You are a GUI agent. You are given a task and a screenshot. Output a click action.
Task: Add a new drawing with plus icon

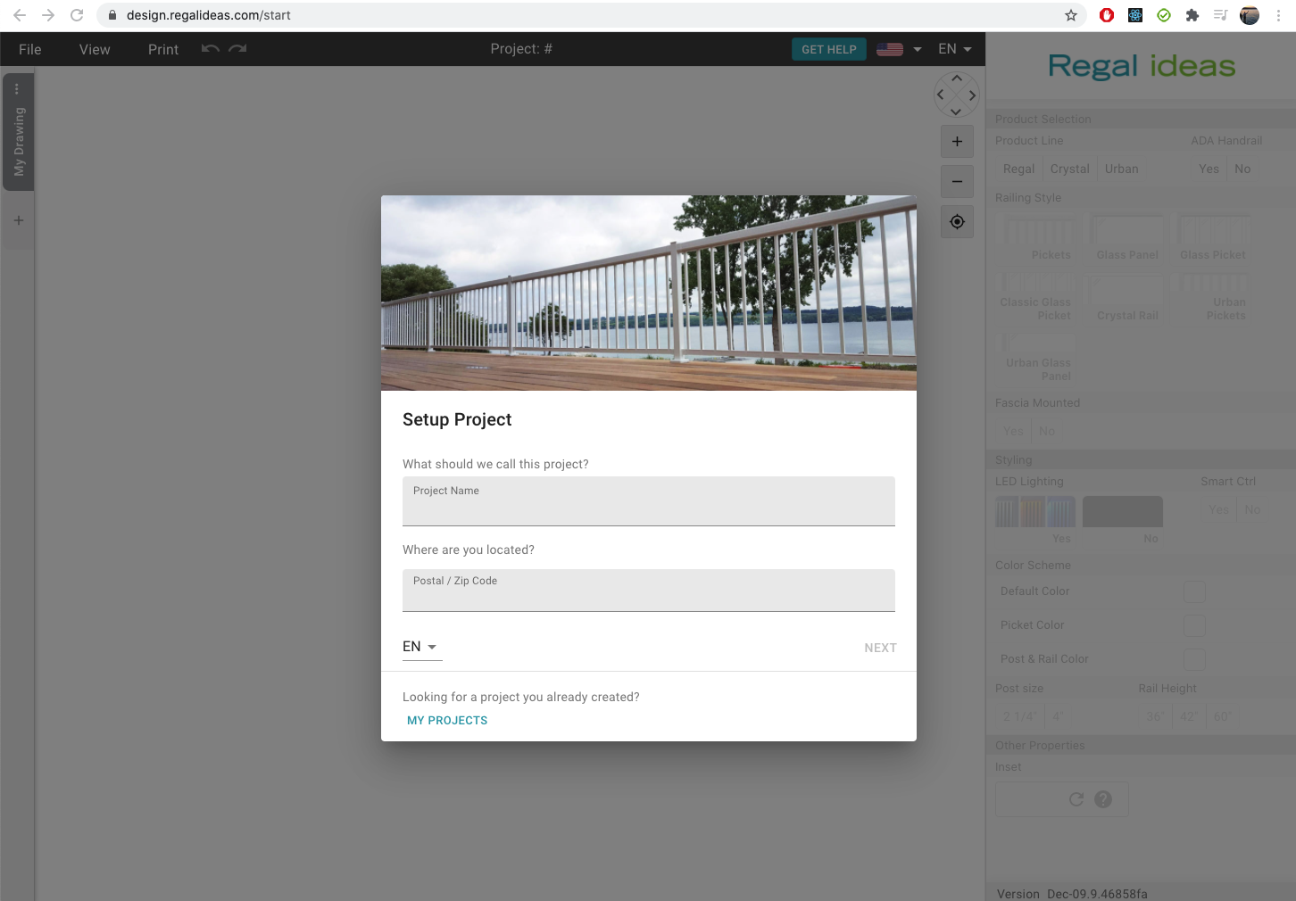[x=18, y=220]
